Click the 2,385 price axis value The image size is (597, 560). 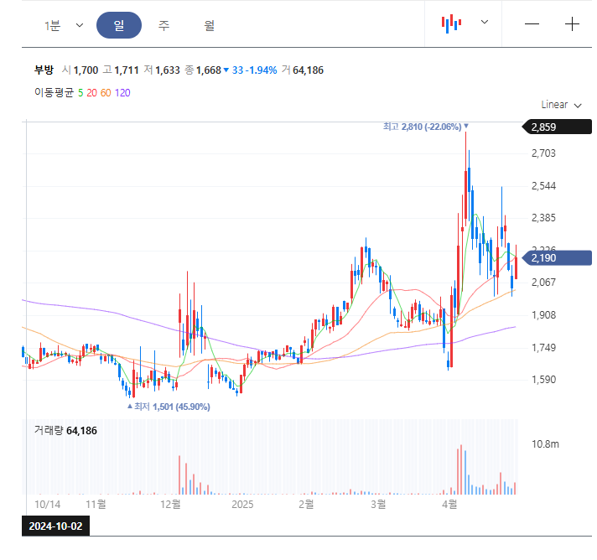pos(543,218)
